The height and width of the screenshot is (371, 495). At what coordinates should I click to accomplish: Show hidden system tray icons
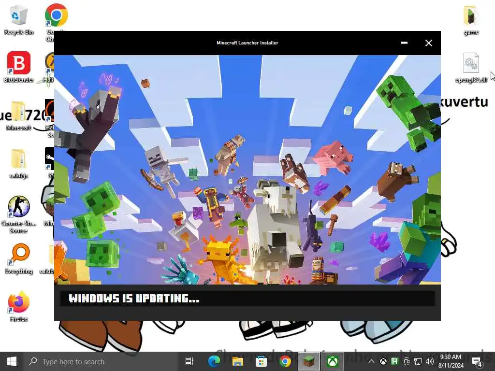[x=371, y=361]
